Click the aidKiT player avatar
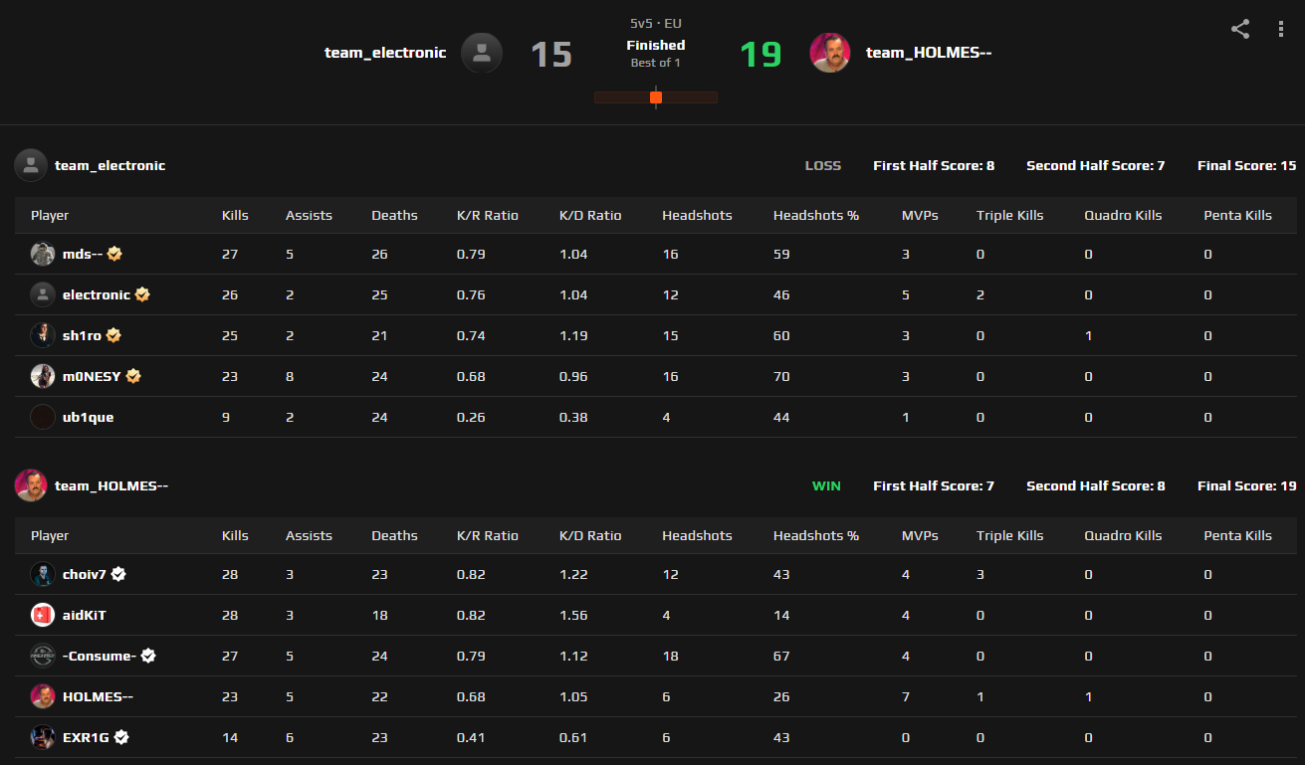Screen dimensions: 1305x765 [x=42, y=615]
